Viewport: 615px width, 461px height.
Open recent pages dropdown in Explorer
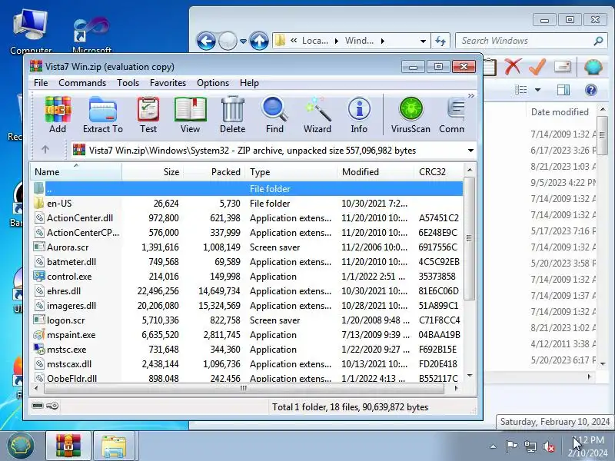pyautogui.click(x=243, y=41)
